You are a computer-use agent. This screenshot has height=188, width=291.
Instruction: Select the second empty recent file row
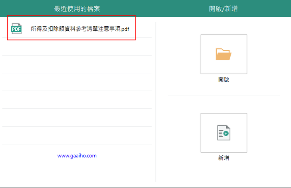coord(77,64)
